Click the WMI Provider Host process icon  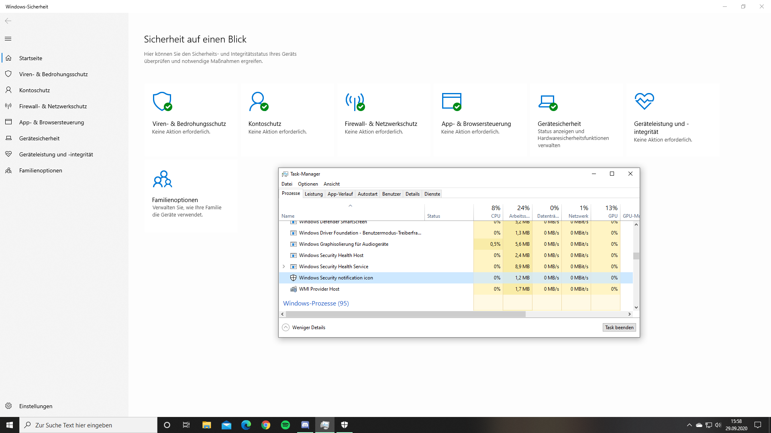[x=293, y=289]
